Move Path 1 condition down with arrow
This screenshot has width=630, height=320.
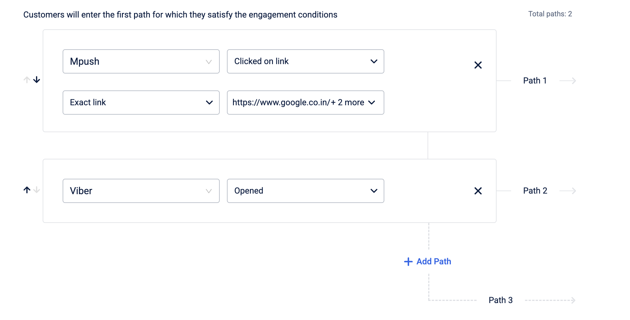click(37, 80)
